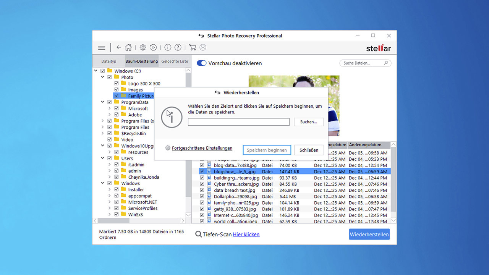Click the file icon of Dollarpho...29098.jpg
This screenshot has width=489, height=275.
tap(209, 196)
